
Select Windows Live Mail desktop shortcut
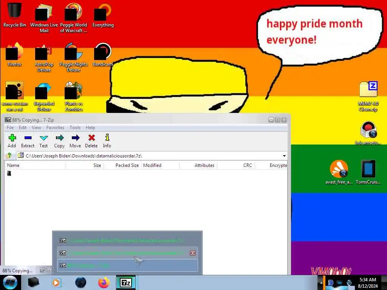[44, 18]
